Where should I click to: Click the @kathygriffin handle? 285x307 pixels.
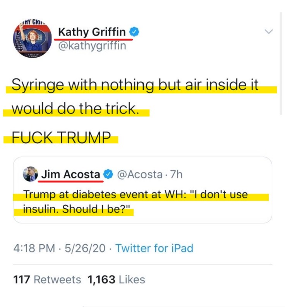coord(92,46)
